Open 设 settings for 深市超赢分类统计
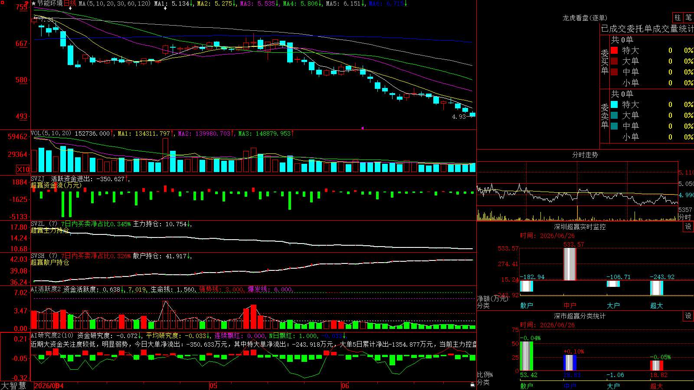 [688, 316]
